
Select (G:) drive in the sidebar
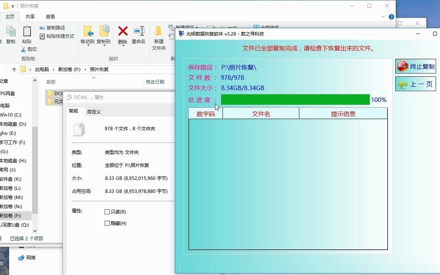coord(4,152)
